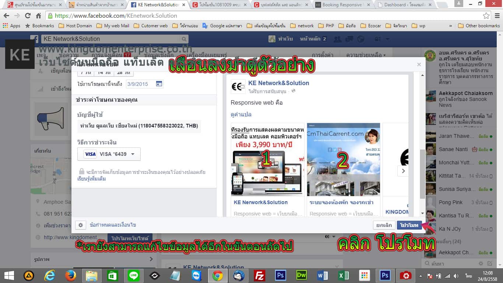This screenshot has width=503, height=283.
Task: Click the calendar icon beside date 3/9/2015
Action: point(159,84)
